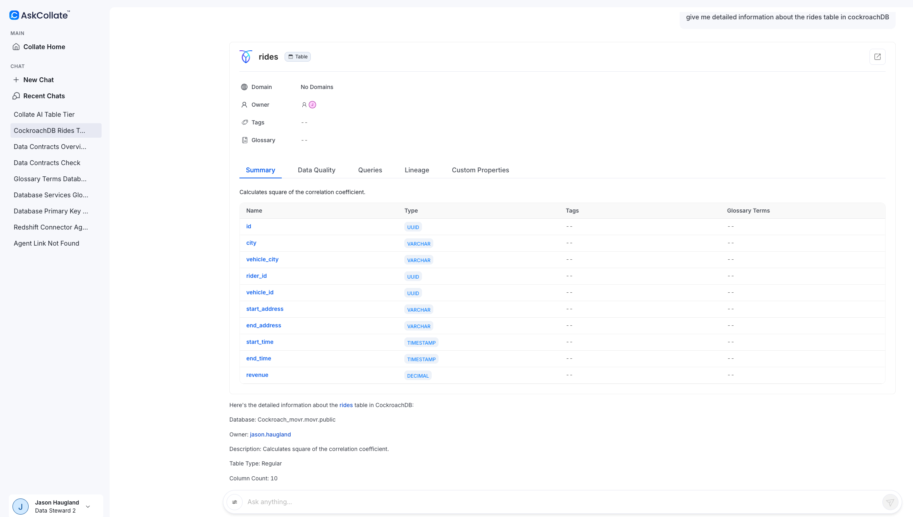Open the revenue column link
This screenshot has width=913, height=517.
pos(257,375)
